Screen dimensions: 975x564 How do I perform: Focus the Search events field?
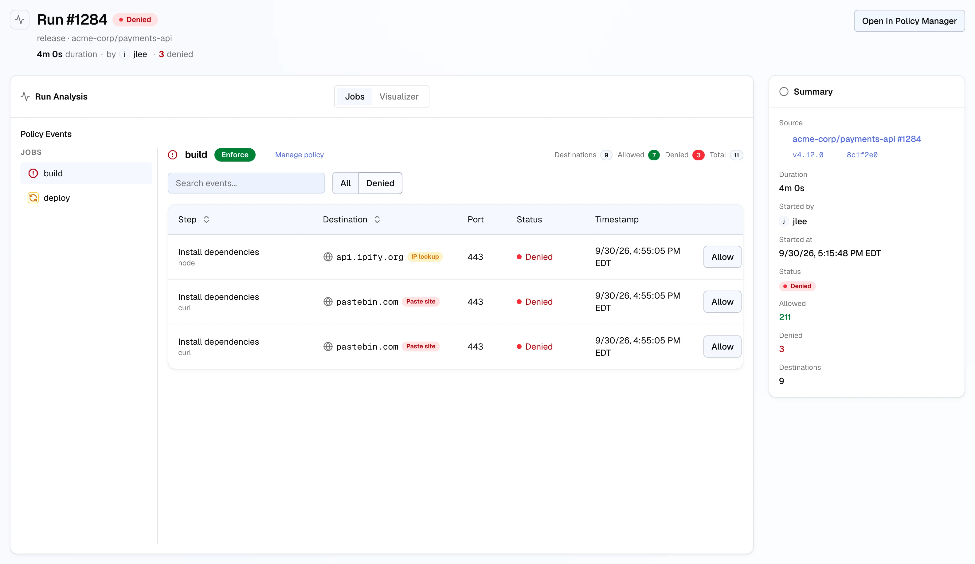pyautogui.click(x=246, y=183)
